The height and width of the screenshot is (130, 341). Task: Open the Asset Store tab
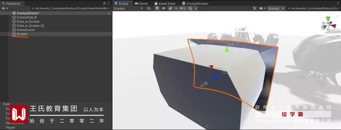[165, 3]
